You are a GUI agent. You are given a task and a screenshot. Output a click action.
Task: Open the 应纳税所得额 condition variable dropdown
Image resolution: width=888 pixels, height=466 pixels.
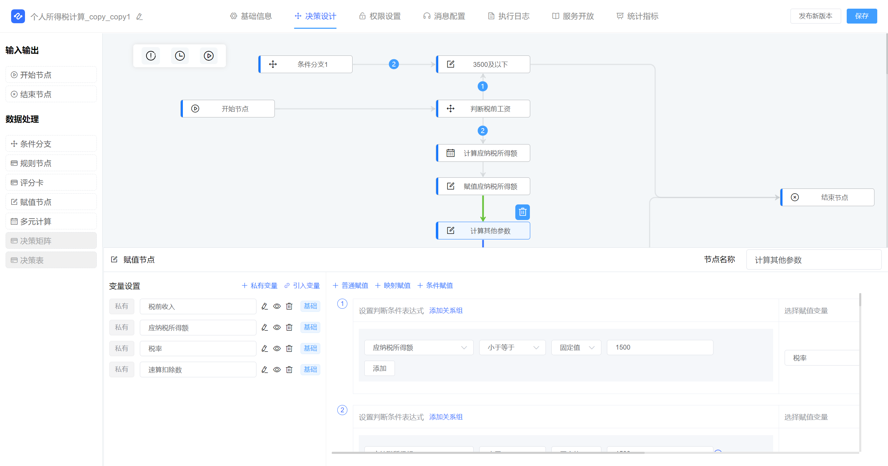point(418,348)
